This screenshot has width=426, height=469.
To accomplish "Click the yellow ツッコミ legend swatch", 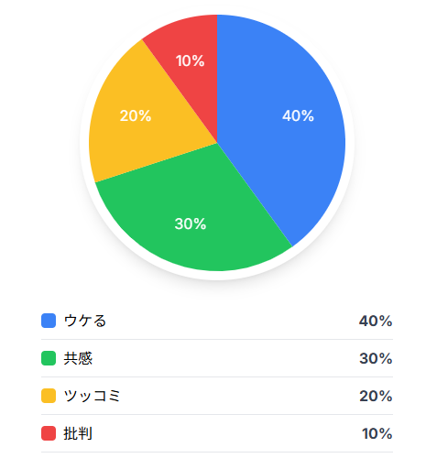I will click(x=49, y=396).
